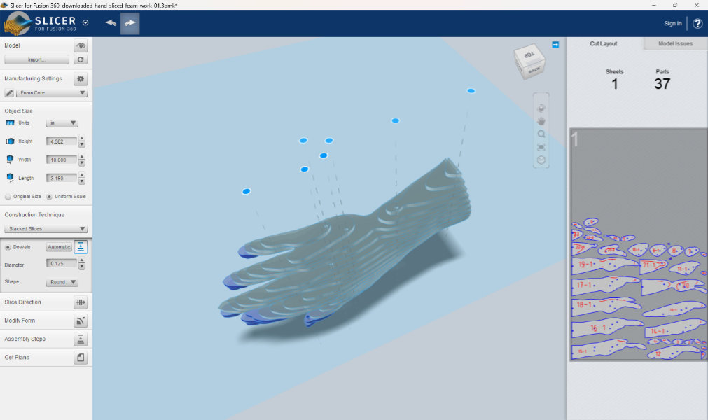Image resolution: width=708 pixels, height=420 pixels.
Task: Click the dowel Diameter field
Action: (62, 263)
